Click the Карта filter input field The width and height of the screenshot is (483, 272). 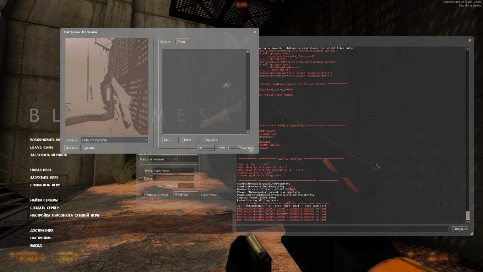coord(173,178)
